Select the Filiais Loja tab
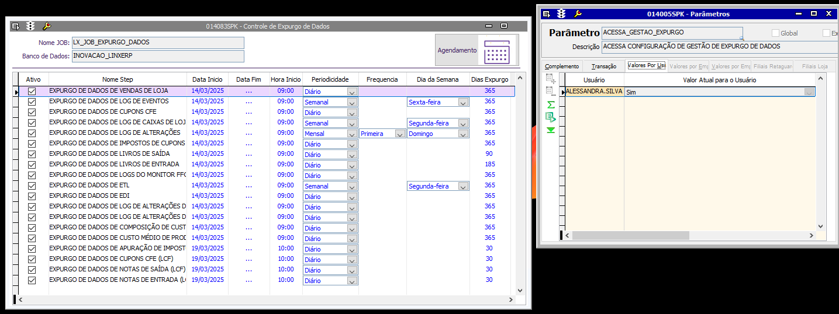This screenshot has width=839, height=314. [815, 66]
